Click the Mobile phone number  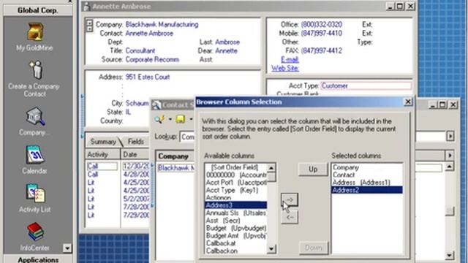[x=322, y=33]
